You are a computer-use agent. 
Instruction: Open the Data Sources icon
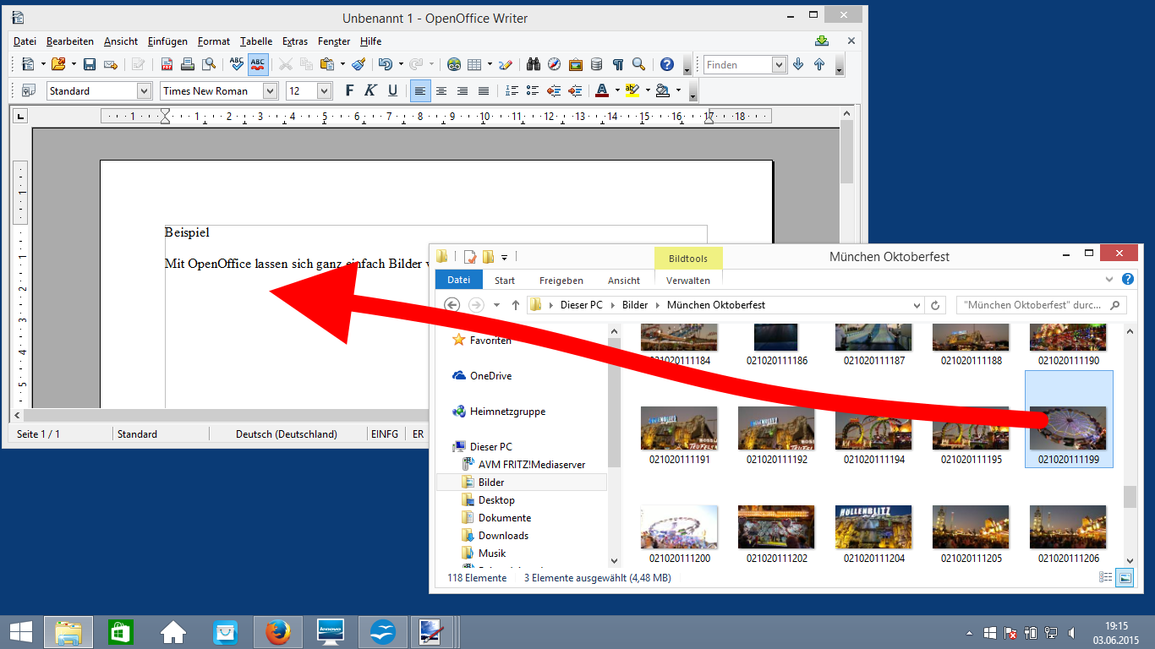tap(597, 64)
